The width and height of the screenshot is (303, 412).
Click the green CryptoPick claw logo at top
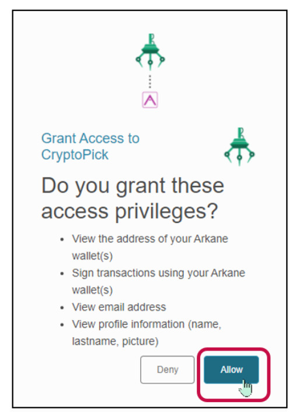pos(150,51)
